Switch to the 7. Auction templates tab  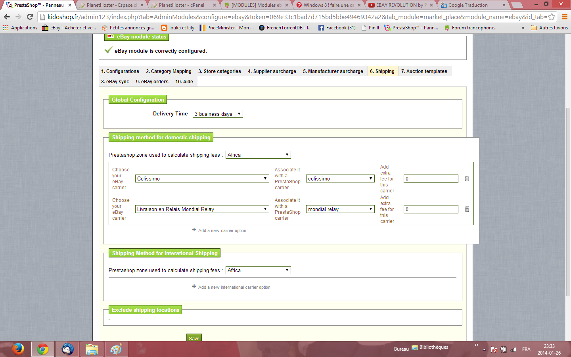424,71
